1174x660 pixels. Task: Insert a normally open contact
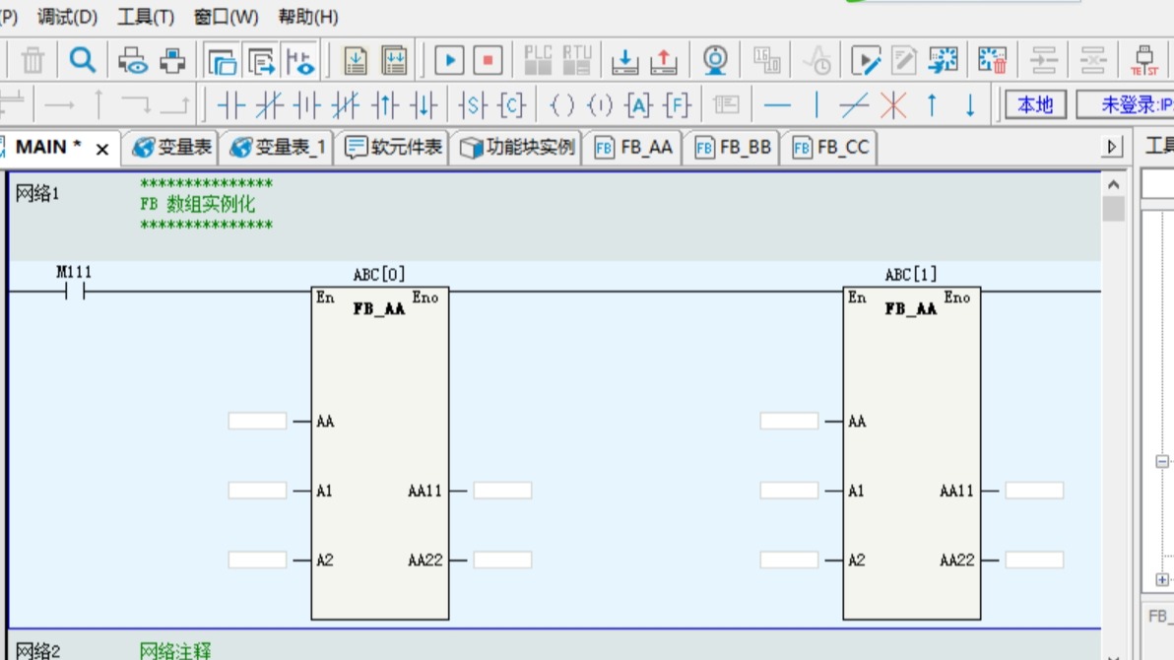click(230, 104)
